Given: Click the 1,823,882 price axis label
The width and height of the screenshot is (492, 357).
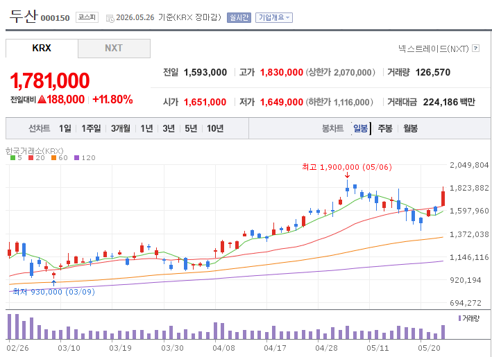Looking at the screenshot, I should click(x=469, y=188).
